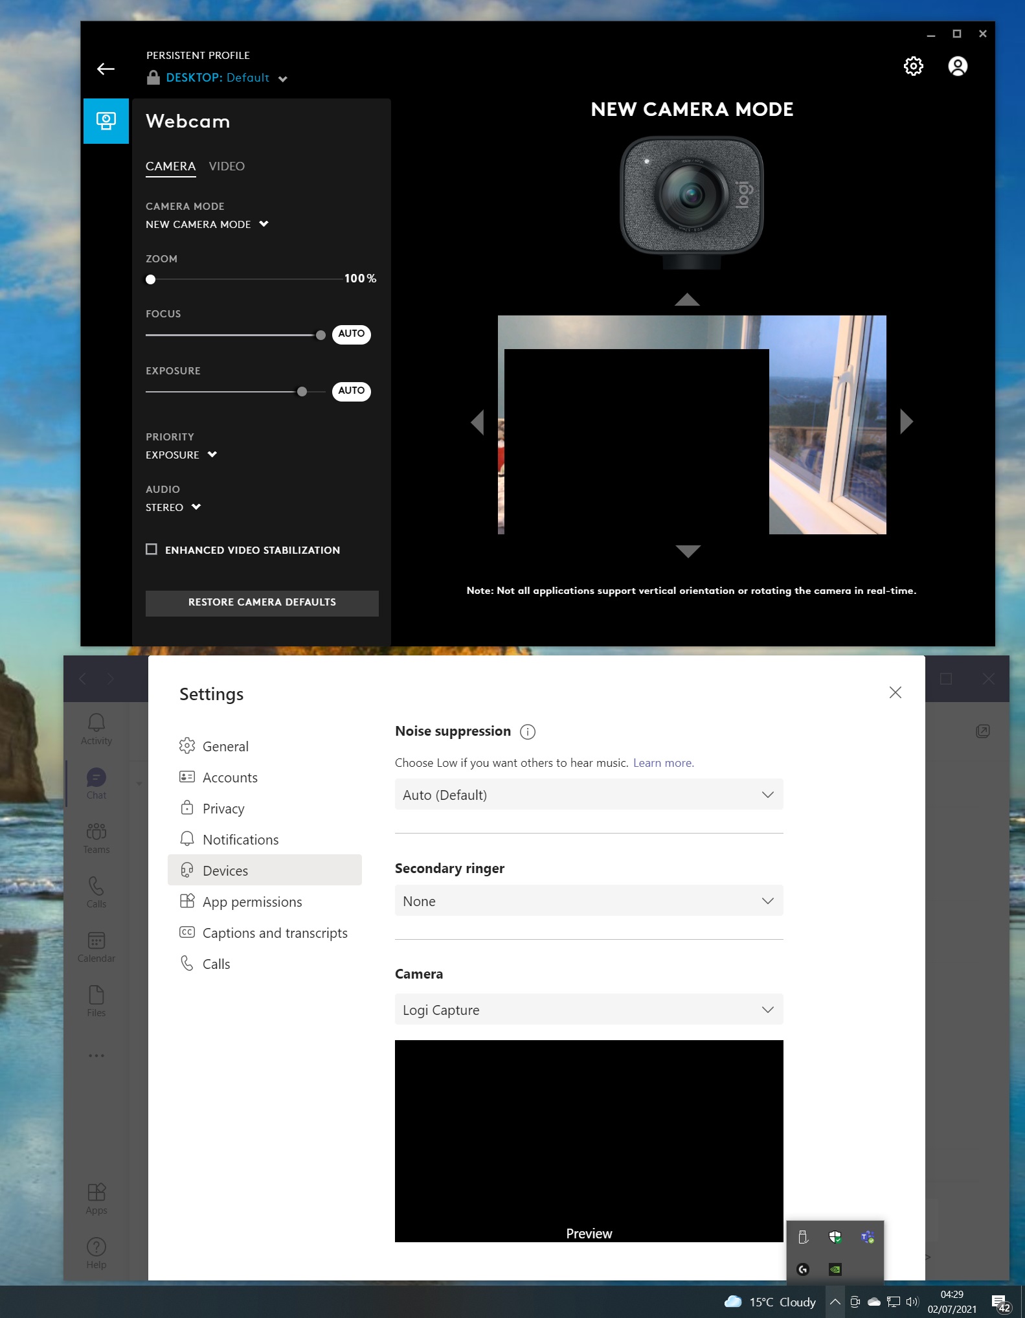Follow the Learn more link
The image size is (1025, 1318).
point(663,763)
